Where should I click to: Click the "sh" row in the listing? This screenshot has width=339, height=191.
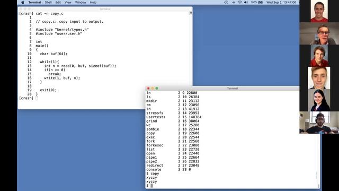click(x=173, y=109)
